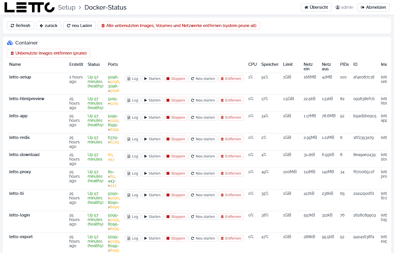
Task: Click the Speicher column header
Action: coord(270,64)
